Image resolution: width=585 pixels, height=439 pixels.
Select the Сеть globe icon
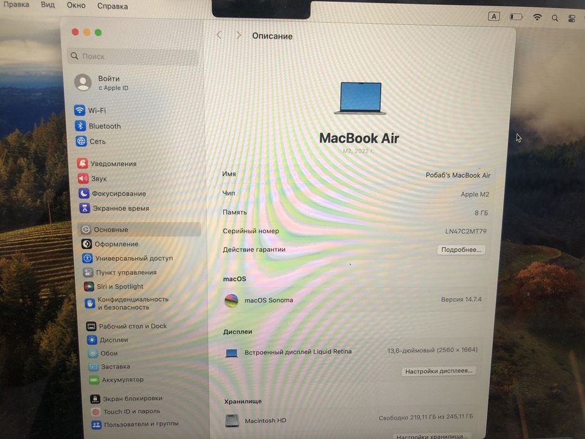tap(81, 141)
